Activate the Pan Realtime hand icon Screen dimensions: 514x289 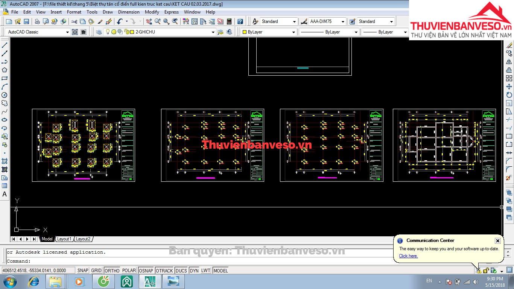[x=149, y=22]
